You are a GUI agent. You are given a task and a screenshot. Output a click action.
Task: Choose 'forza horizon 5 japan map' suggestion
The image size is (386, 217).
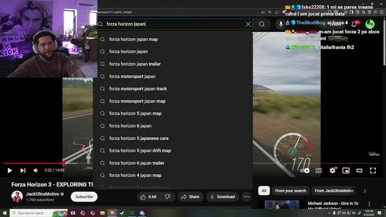(x=173, y=113)
